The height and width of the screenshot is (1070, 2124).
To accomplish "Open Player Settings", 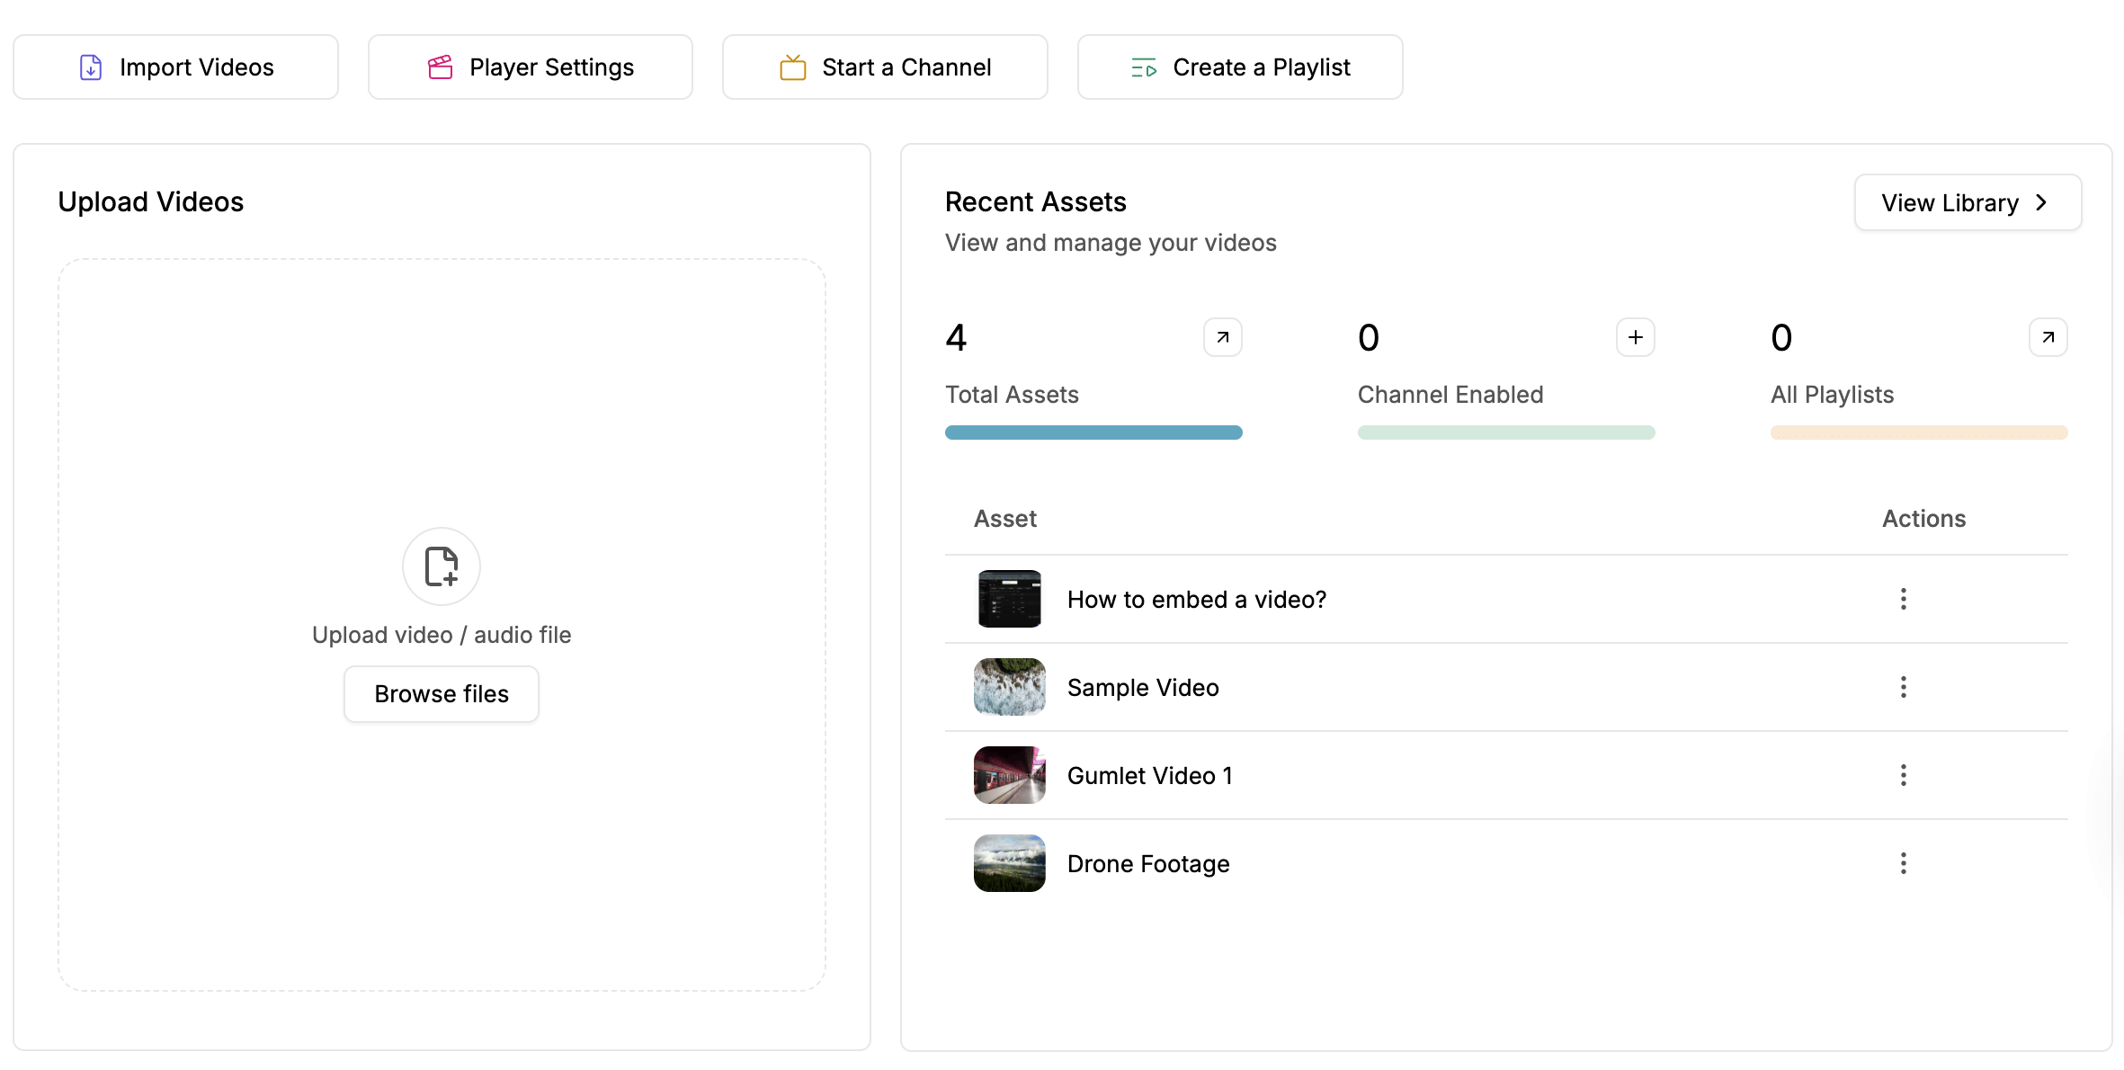I will [x=531, y=67].
